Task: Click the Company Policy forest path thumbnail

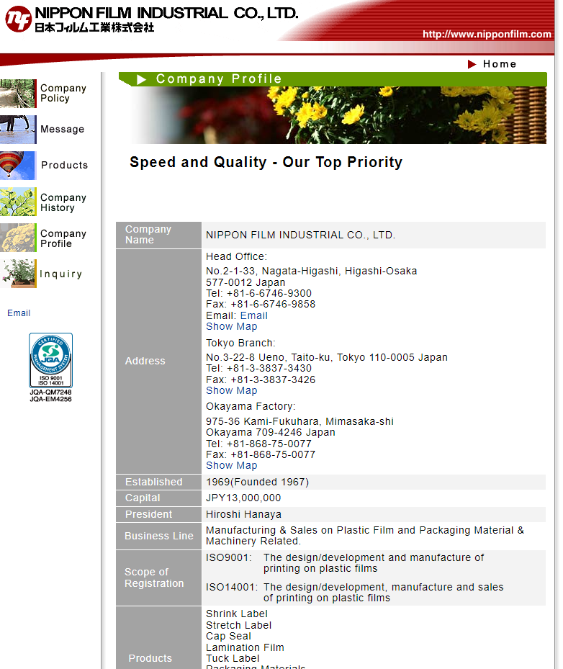Action: point(17,94)
